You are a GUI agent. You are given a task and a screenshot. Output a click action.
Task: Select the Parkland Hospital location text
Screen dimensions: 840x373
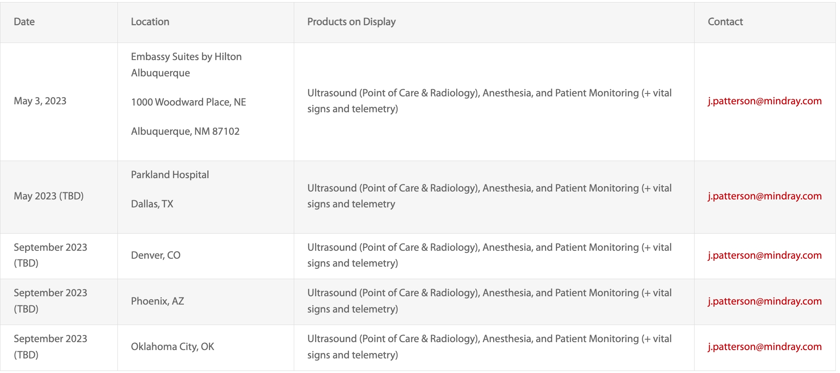click(x=170, y=175)
